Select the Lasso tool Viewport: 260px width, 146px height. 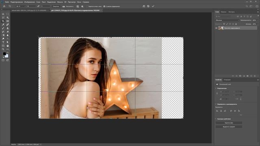[3, 17]
